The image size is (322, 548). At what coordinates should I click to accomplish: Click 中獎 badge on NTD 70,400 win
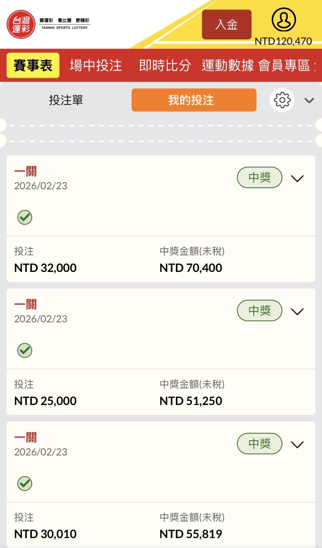pyautogui.click(x=259, y=178)
